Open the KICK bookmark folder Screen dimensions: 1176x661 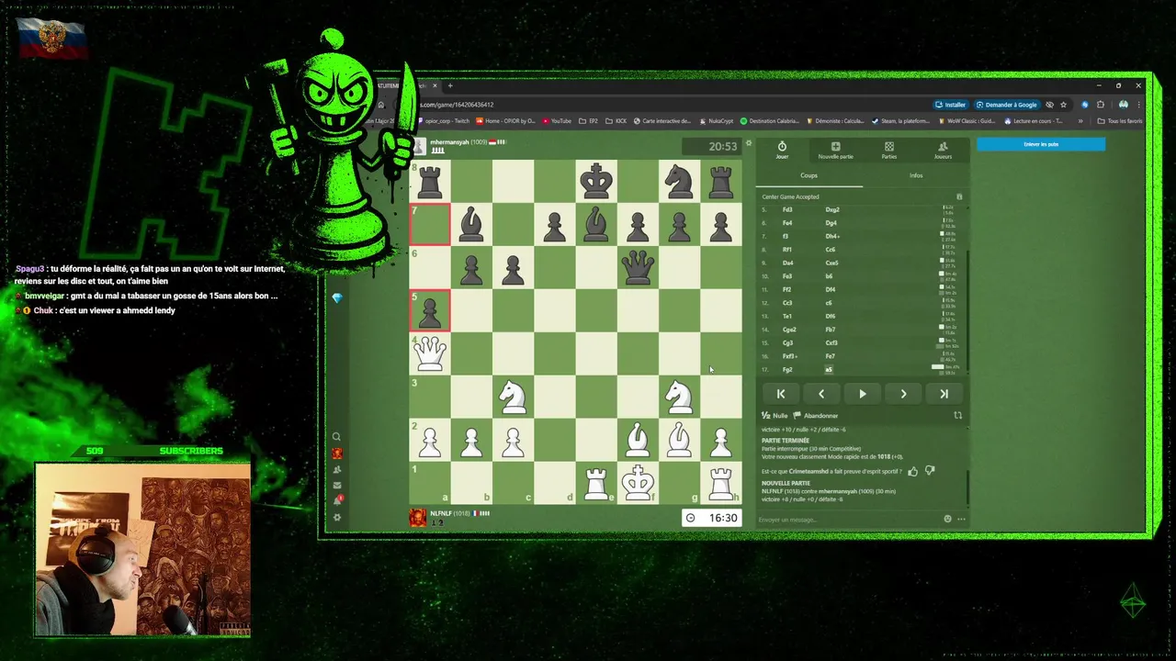[x=616, y=121]
